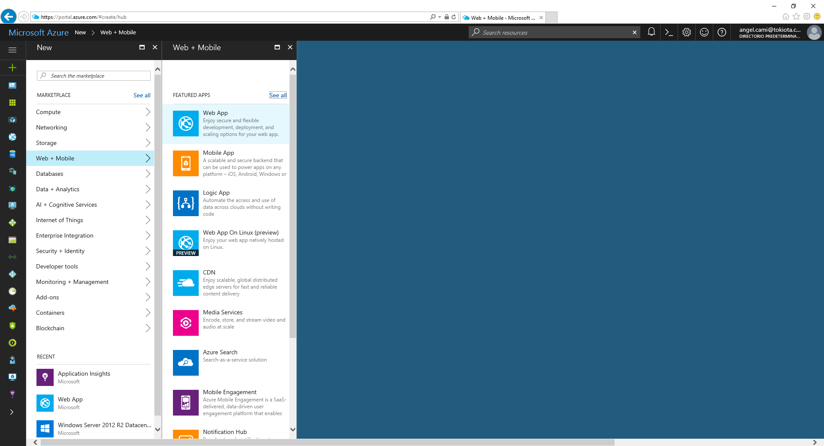Expand the Security + Identity category

coord(93,251)
